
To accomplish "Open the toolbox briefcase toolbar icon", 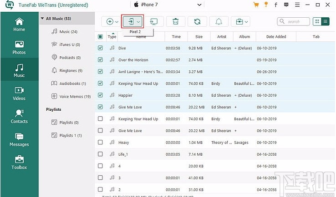I will (x=239, y=22).
